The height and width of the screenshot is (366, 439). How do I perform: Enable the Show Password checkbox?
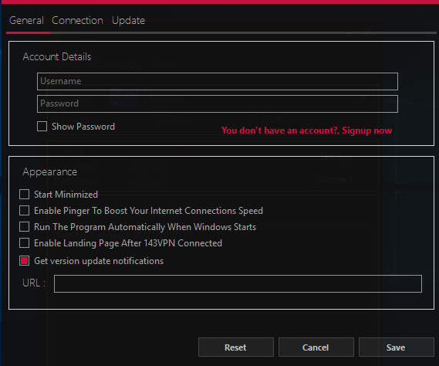pos(42,127)
